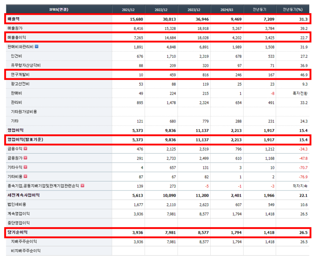This screenshot has height=258, width=315.
Task: Select the 세전계속사업이익 row label
Action: tap(24, 195)
